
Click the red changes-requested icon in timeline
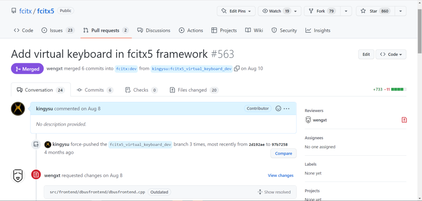click(x=36, y=174)
